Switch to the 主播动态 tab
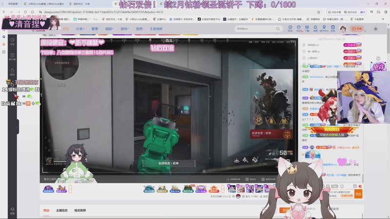 62,210
